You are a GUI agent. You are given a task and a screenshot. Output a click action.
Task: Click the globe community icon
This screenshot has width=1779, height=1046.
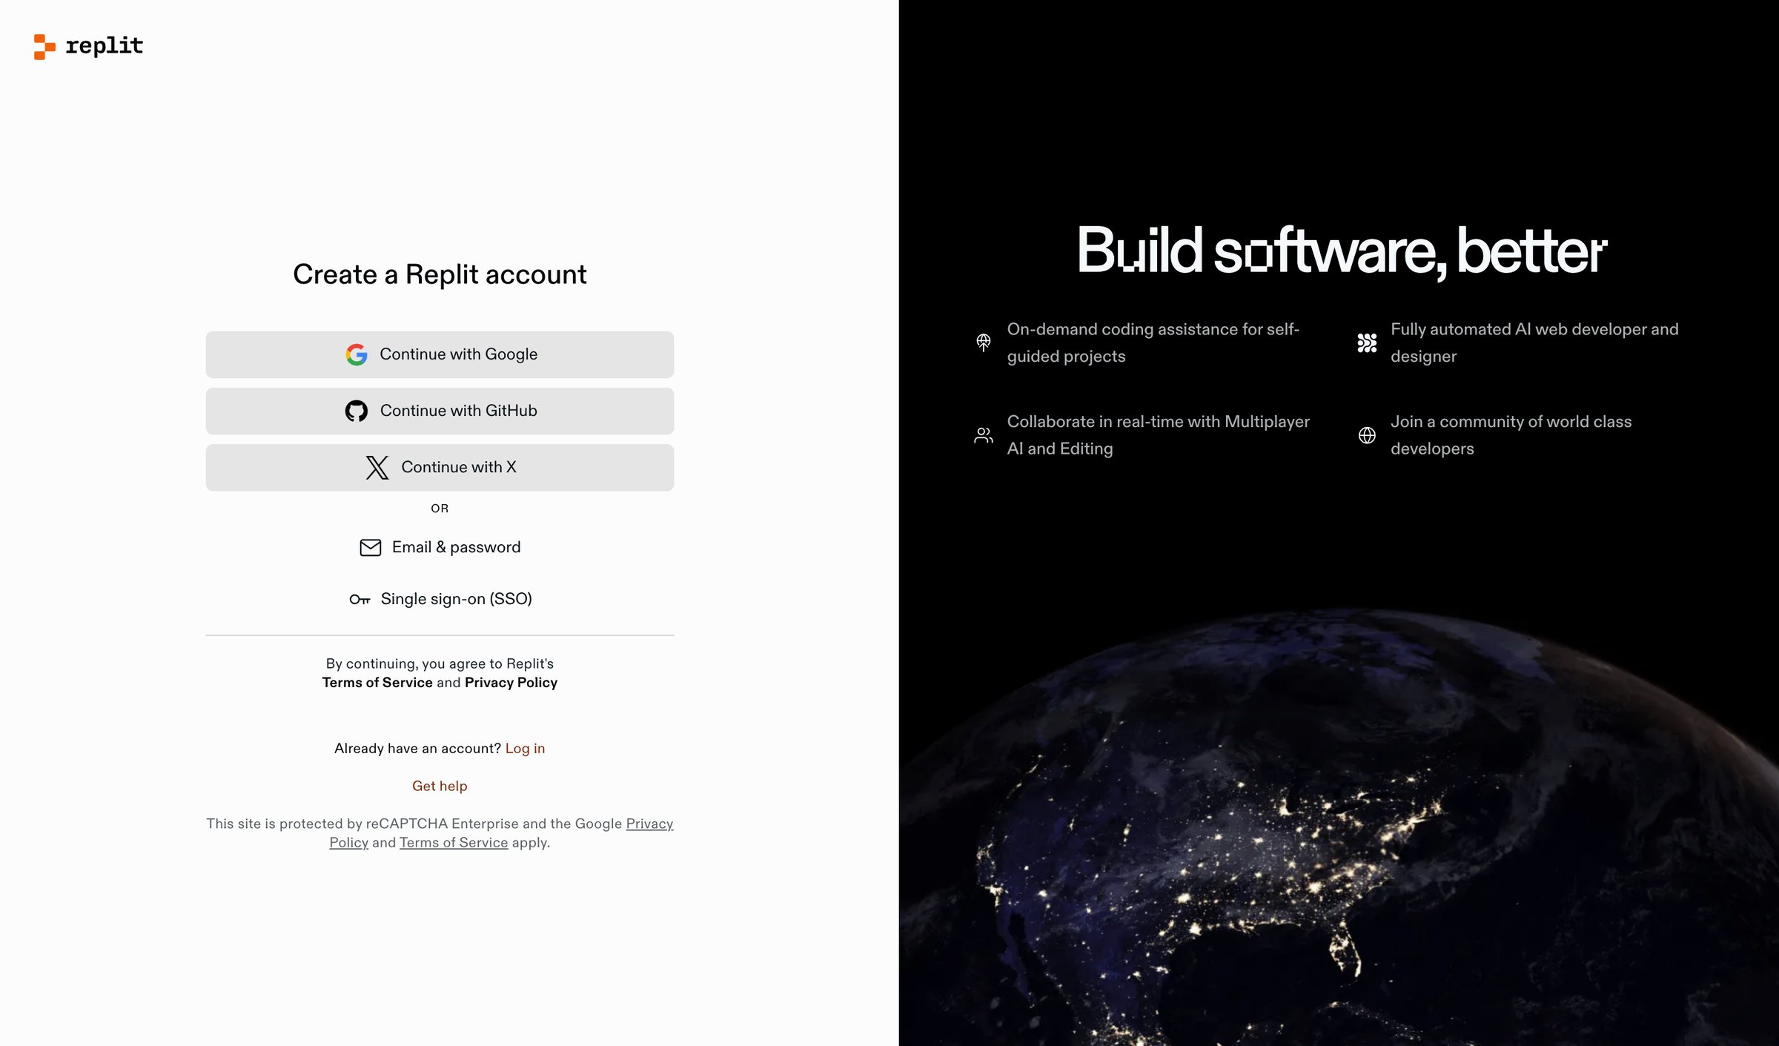point(1367,435)
